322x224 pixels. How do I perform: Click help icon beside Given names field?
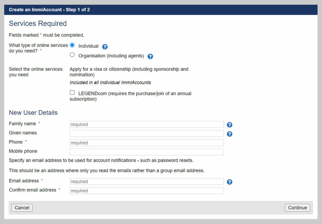click(x=229, y=134)
